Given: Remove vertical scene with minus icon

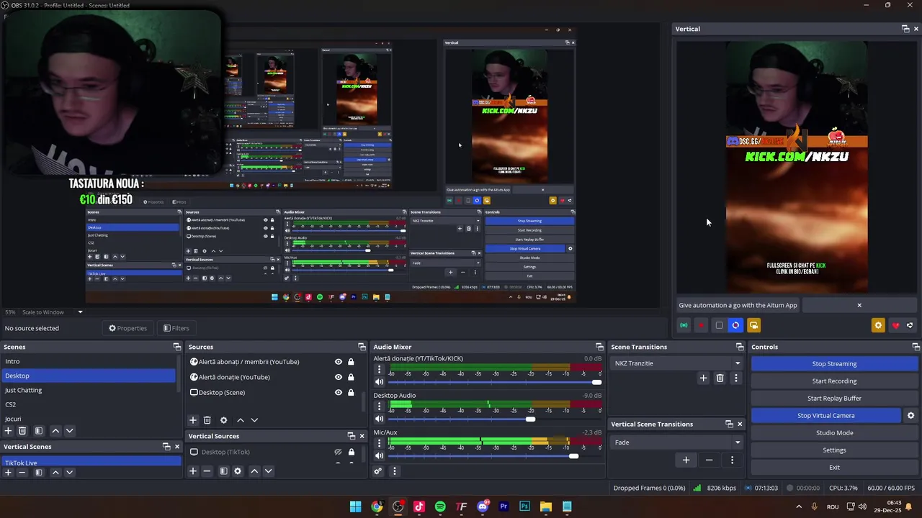Looking at the screenshot, I should point(22,473).
